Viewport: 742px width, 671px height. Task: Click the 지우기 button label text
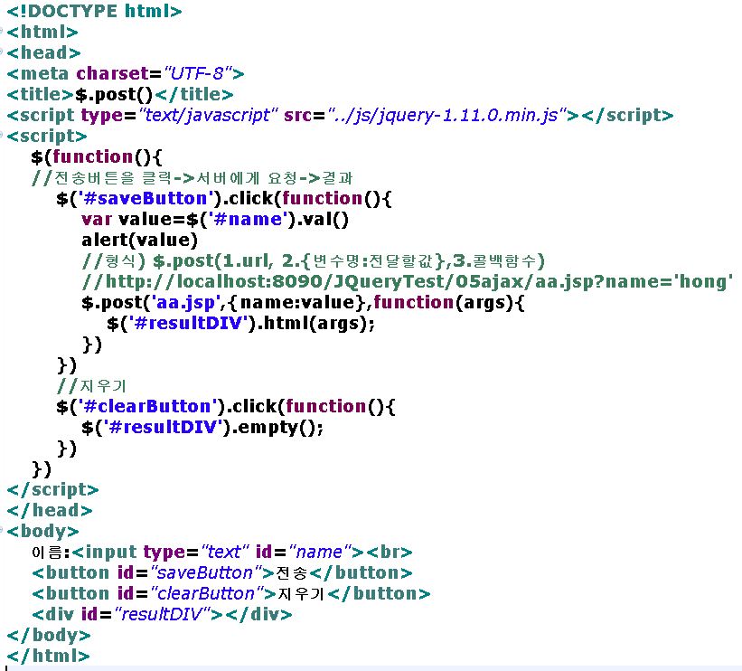[301, 594]
